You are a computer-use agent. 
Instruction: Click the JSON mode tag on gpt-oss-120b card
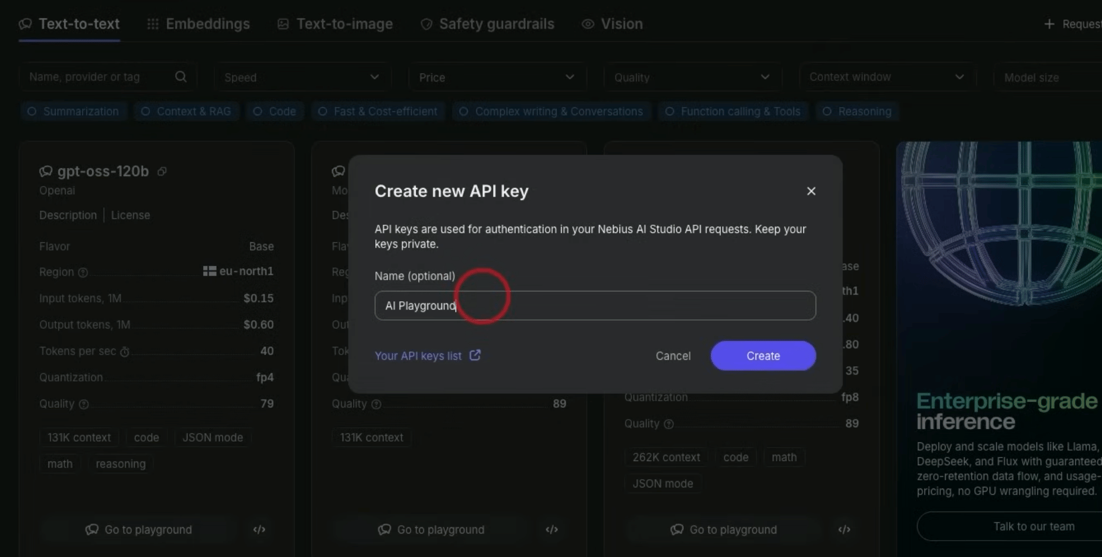213,438
